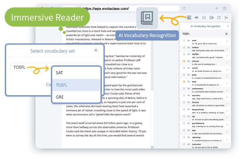The height and width of the screenshot is (159, 241).
Task: Click the exit reader icon in toolbar
Action: (x=226, y=18)
